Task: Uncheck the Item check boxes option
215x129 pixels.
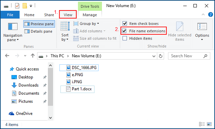Action: pos(125,23)
